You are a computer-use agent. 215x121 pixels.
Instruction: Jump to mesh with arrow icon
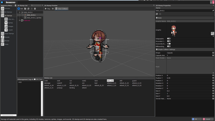click(213, 73)
